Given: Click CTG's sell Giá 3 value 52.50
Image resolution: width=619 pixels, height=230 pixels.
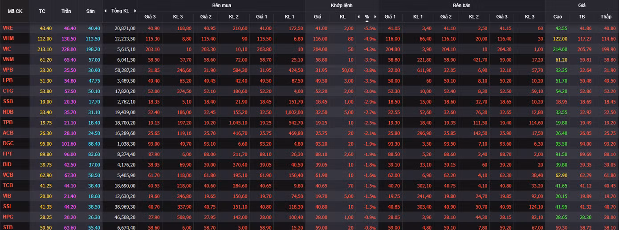Looking at the screenshot, I should tap(505, 91).
